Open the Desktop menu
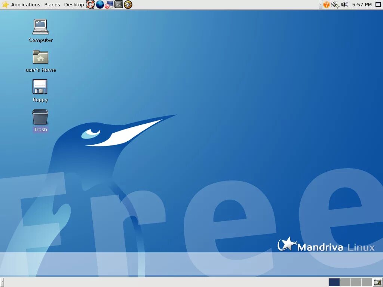383x287 pixels. [74, 4]
